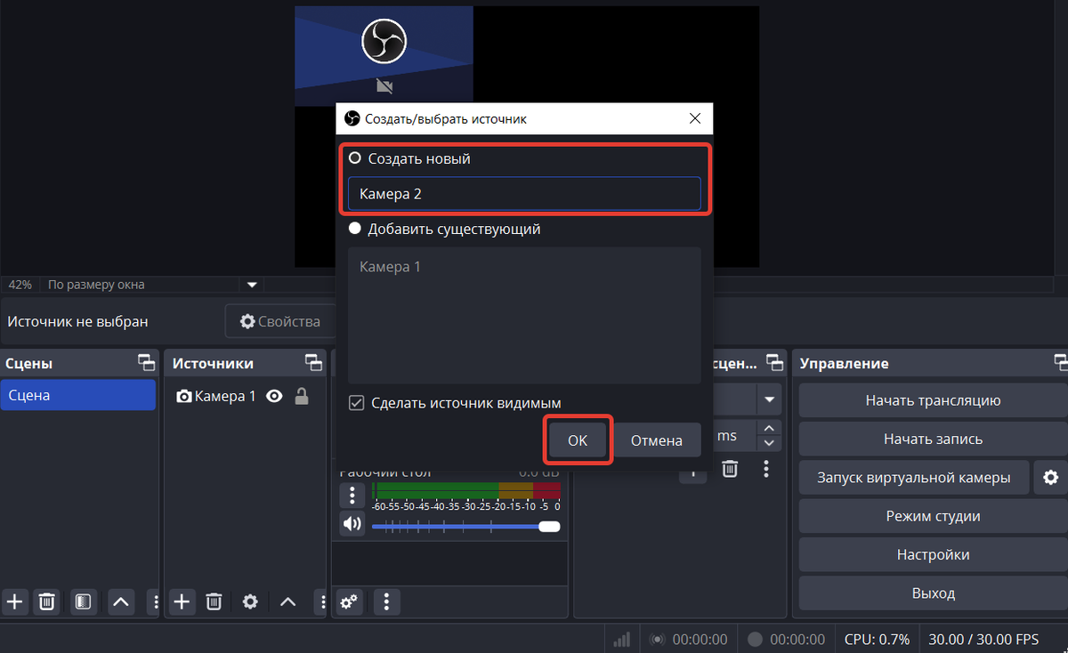
Task: Undock the Источники panel using its pop-out icon
Action: tap(313, 363)
